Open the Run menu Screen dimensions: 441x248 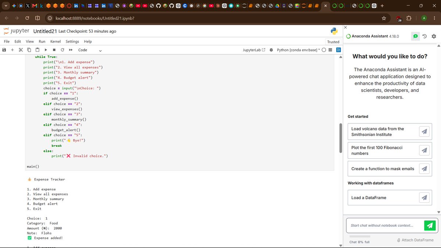42,42
